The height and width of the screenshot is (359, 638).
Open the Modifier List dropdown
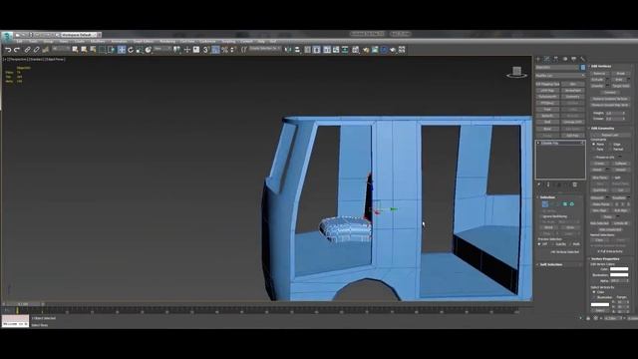coord(560,76)
